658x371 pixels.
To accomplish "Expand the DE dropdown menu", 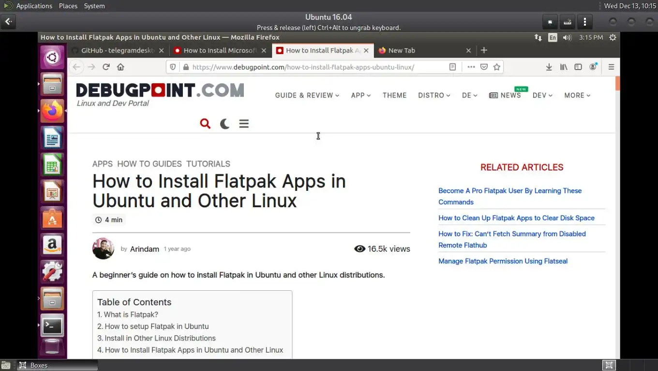I will [x=469, y=95].
